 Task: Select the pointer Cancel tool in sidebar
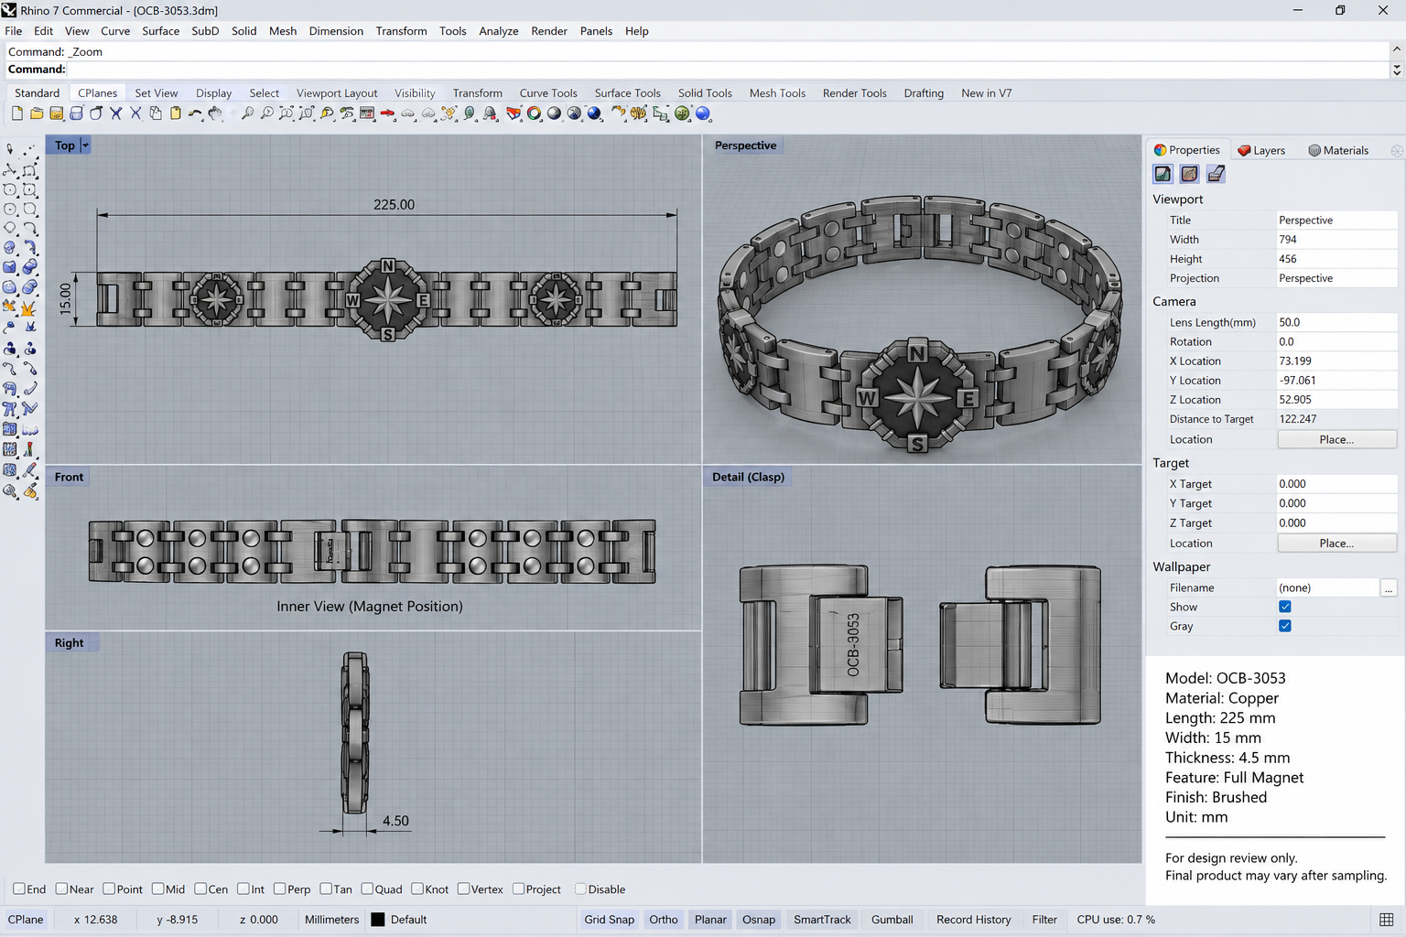pos(10,148)
